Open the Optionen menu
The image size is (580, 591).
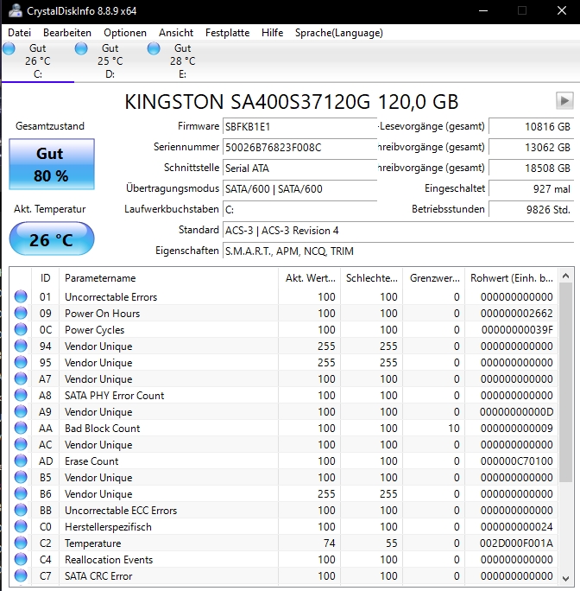point(125,33)
